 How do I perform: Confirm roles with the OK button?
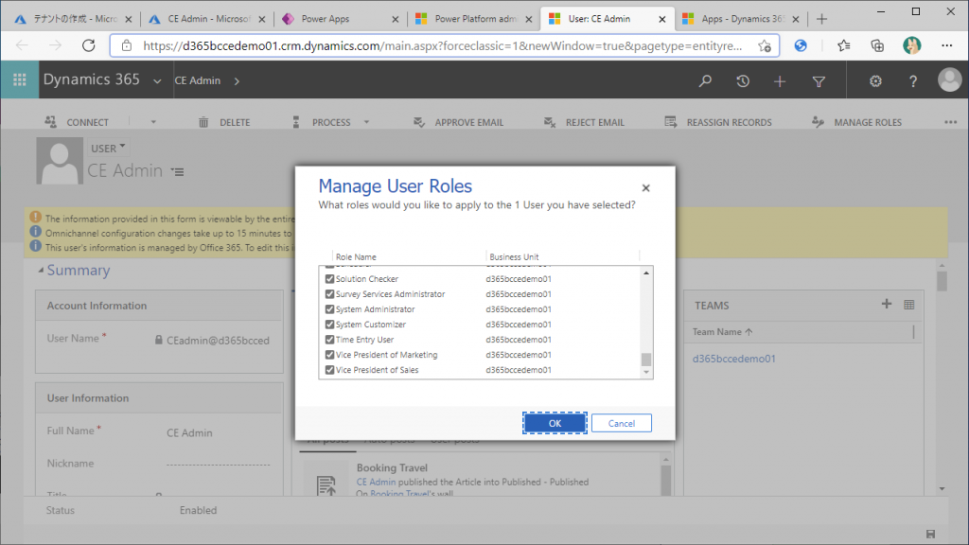coord(555,423)
